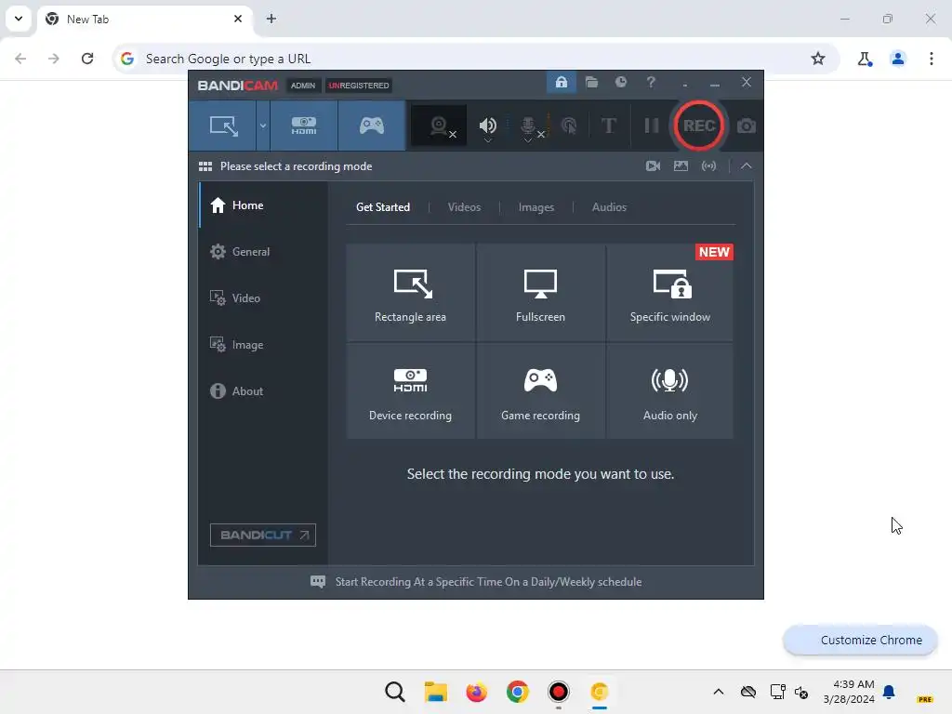The image size is (952, 714).
Task: Click video camera icon in status bar
Action: tap(653, 165)
